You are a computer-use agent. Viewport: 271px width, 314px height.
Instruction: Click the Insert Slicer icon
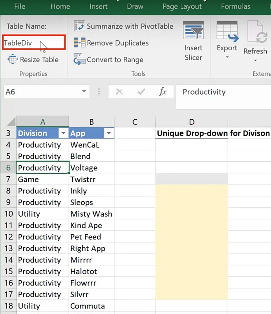[x=193, y=30]
